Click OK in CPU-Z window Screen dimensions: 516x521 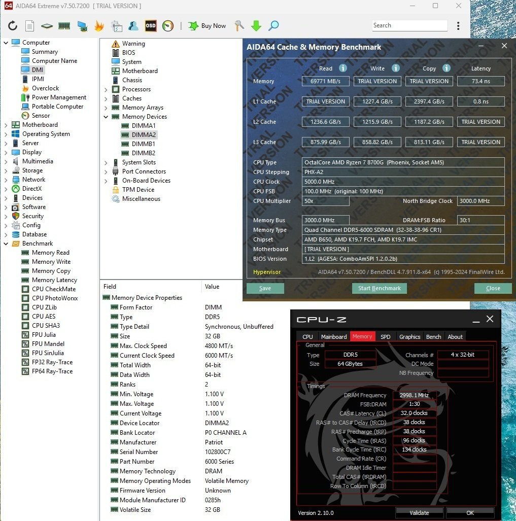tap(470, 513)
